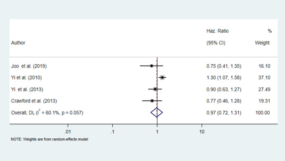Select the 'Crawford et al. (2013)' row label
The width and height of the screenshot is (285, 161).
pos(34,101)
